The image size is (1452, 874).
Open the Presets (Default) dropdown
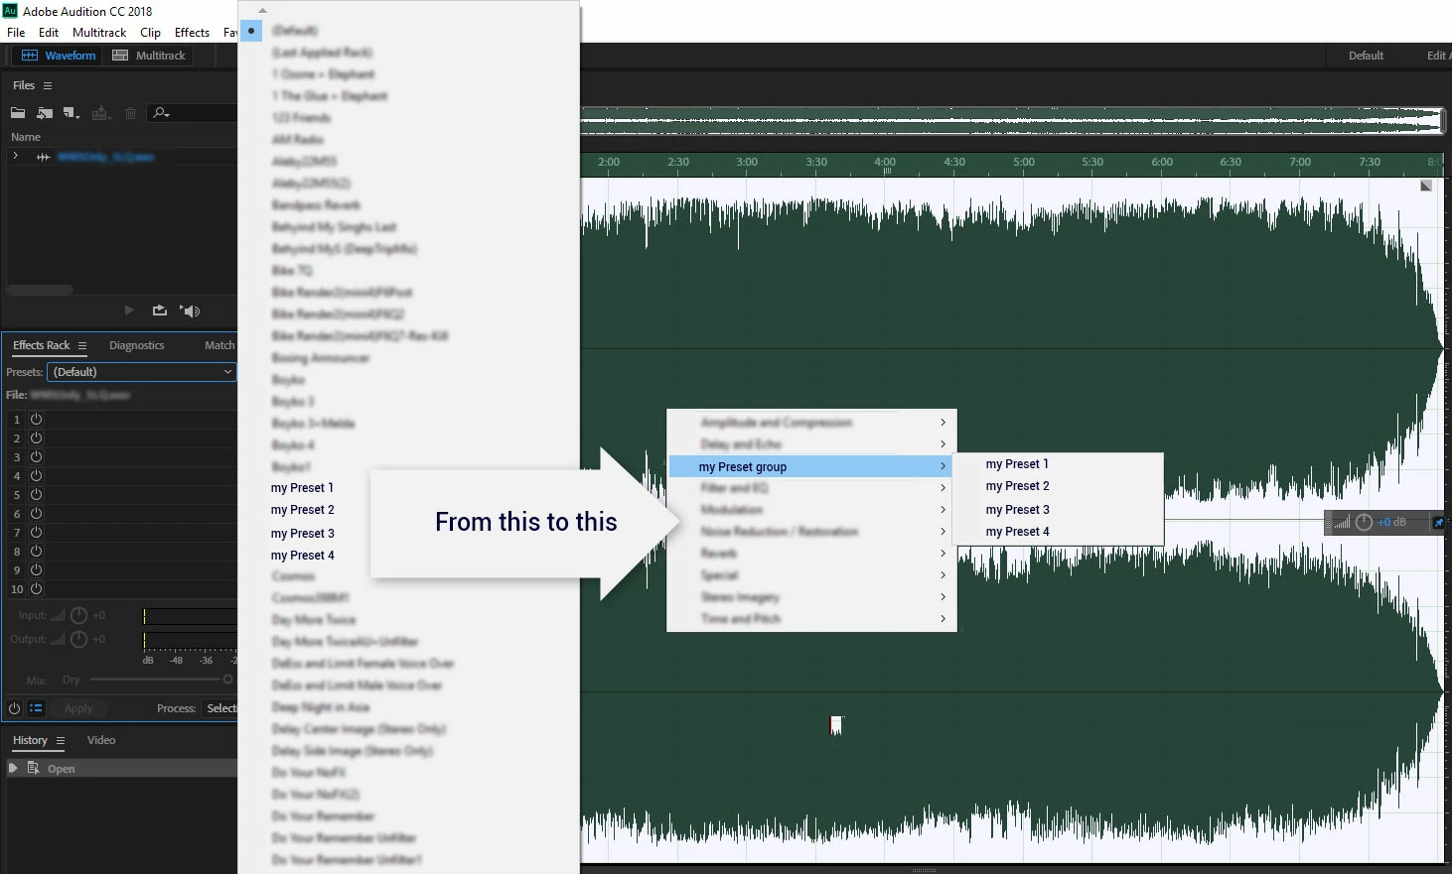(142, 372)
